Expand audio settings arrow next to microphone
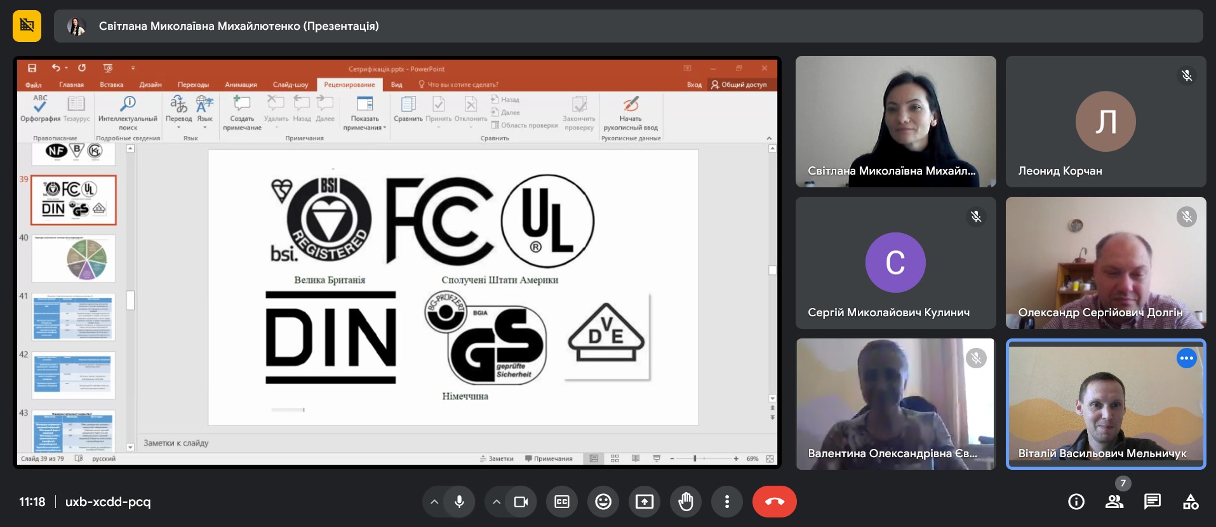This screenshot has height=527, width=1216. pos(434,502)
